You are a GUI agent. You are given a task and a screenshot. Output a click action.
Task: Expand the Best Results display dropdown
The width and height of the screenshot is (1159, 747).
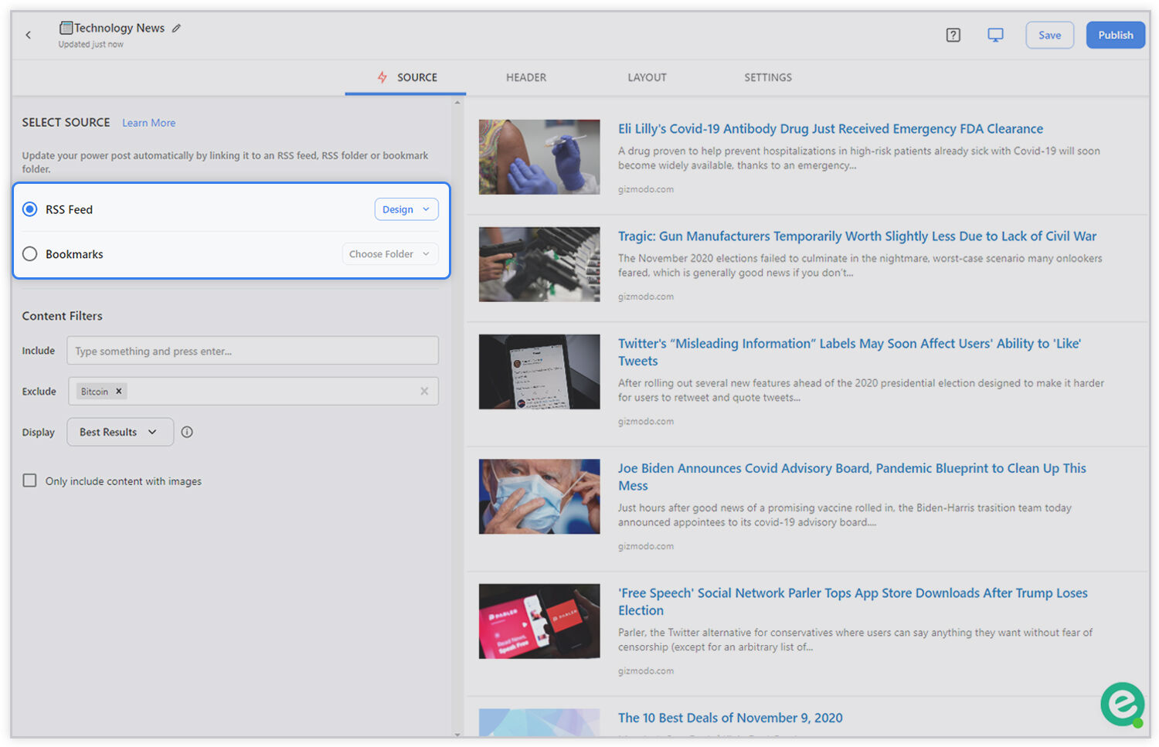(x=120, y=432)
